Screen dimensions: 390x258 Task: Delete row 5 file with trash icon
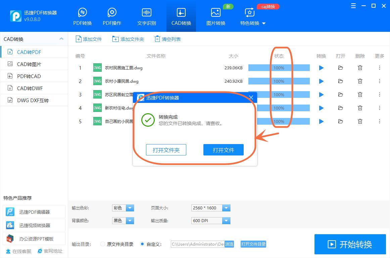point(360,121)
